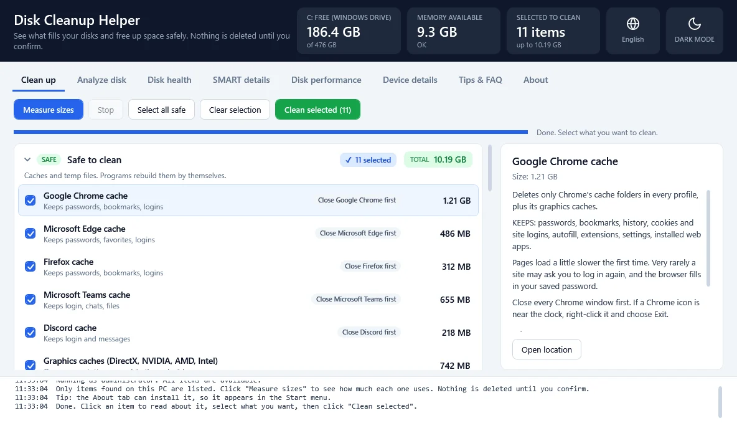The image size is (737, 423).
Task: Click the Caches and temp files description
Action: (x=125, y=176)
